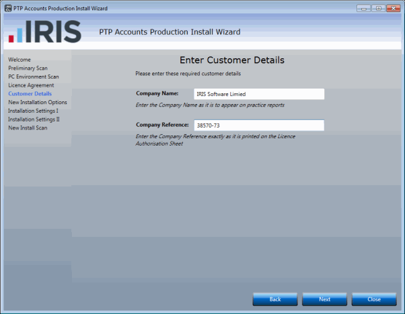Click the Licence Authorisation Sheet hint text

coord(215,140)
